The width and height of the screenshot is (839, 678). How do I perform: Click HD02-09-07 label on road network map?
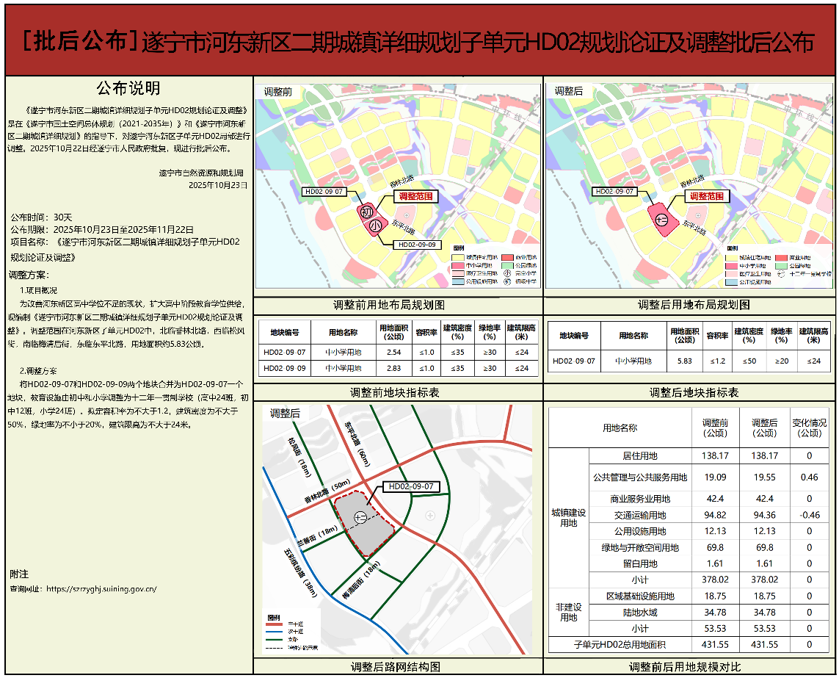(411, 486)
